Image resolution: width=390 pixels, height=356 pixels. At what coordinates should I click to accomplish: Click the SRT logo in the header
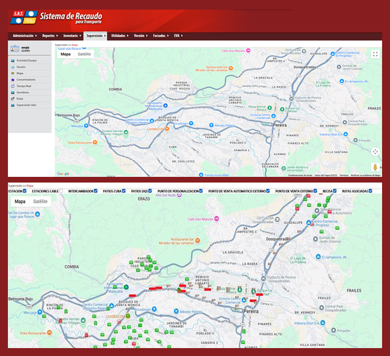pyautogui.click(x=23, y=18)
